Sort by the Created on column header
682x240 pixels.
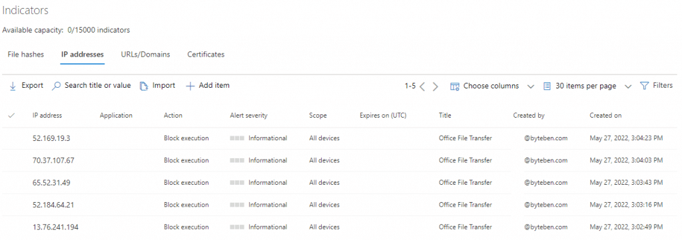(x=605, y=116)
